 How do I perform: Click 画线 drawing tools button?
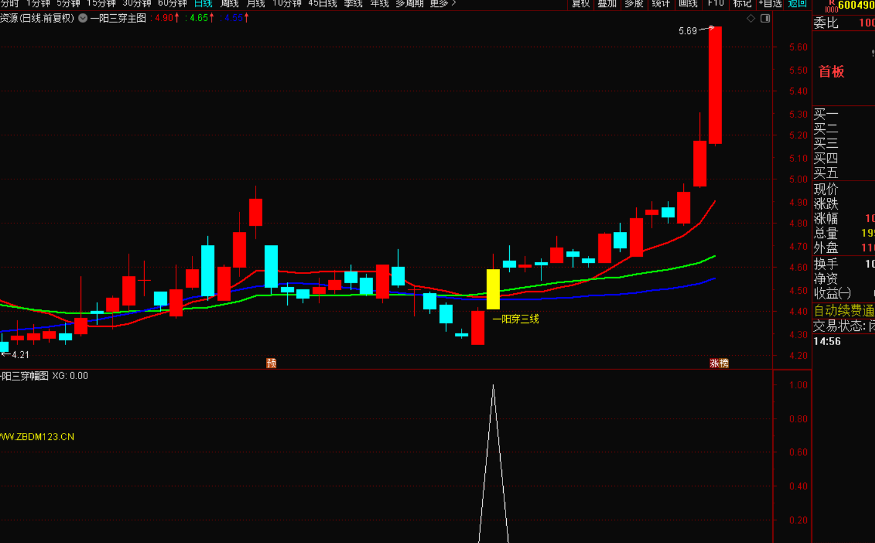688,4
